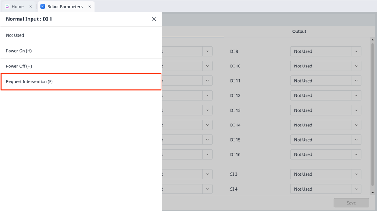Switch to the Output tab
The width and height of the screenshot is (377, 211).
(x=299, y=32)
